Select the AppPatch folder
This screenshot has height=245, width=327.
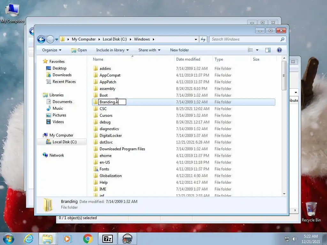pyautogui.click(x=108, y=82)
